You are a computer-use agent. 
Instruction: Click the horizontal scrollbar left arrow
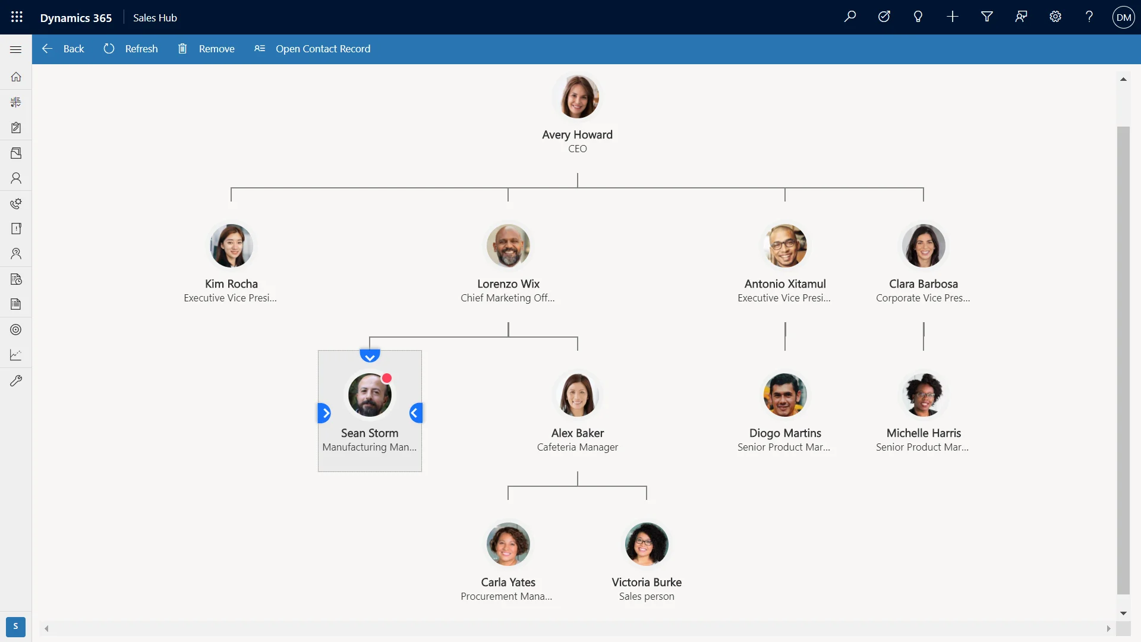pos(46,628)
